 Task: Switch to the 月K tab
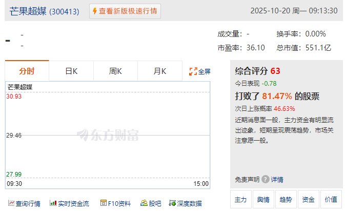(160, 71)
